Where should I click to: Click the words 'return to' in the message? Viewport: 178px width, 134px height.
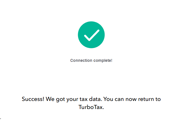pos(149,99)
